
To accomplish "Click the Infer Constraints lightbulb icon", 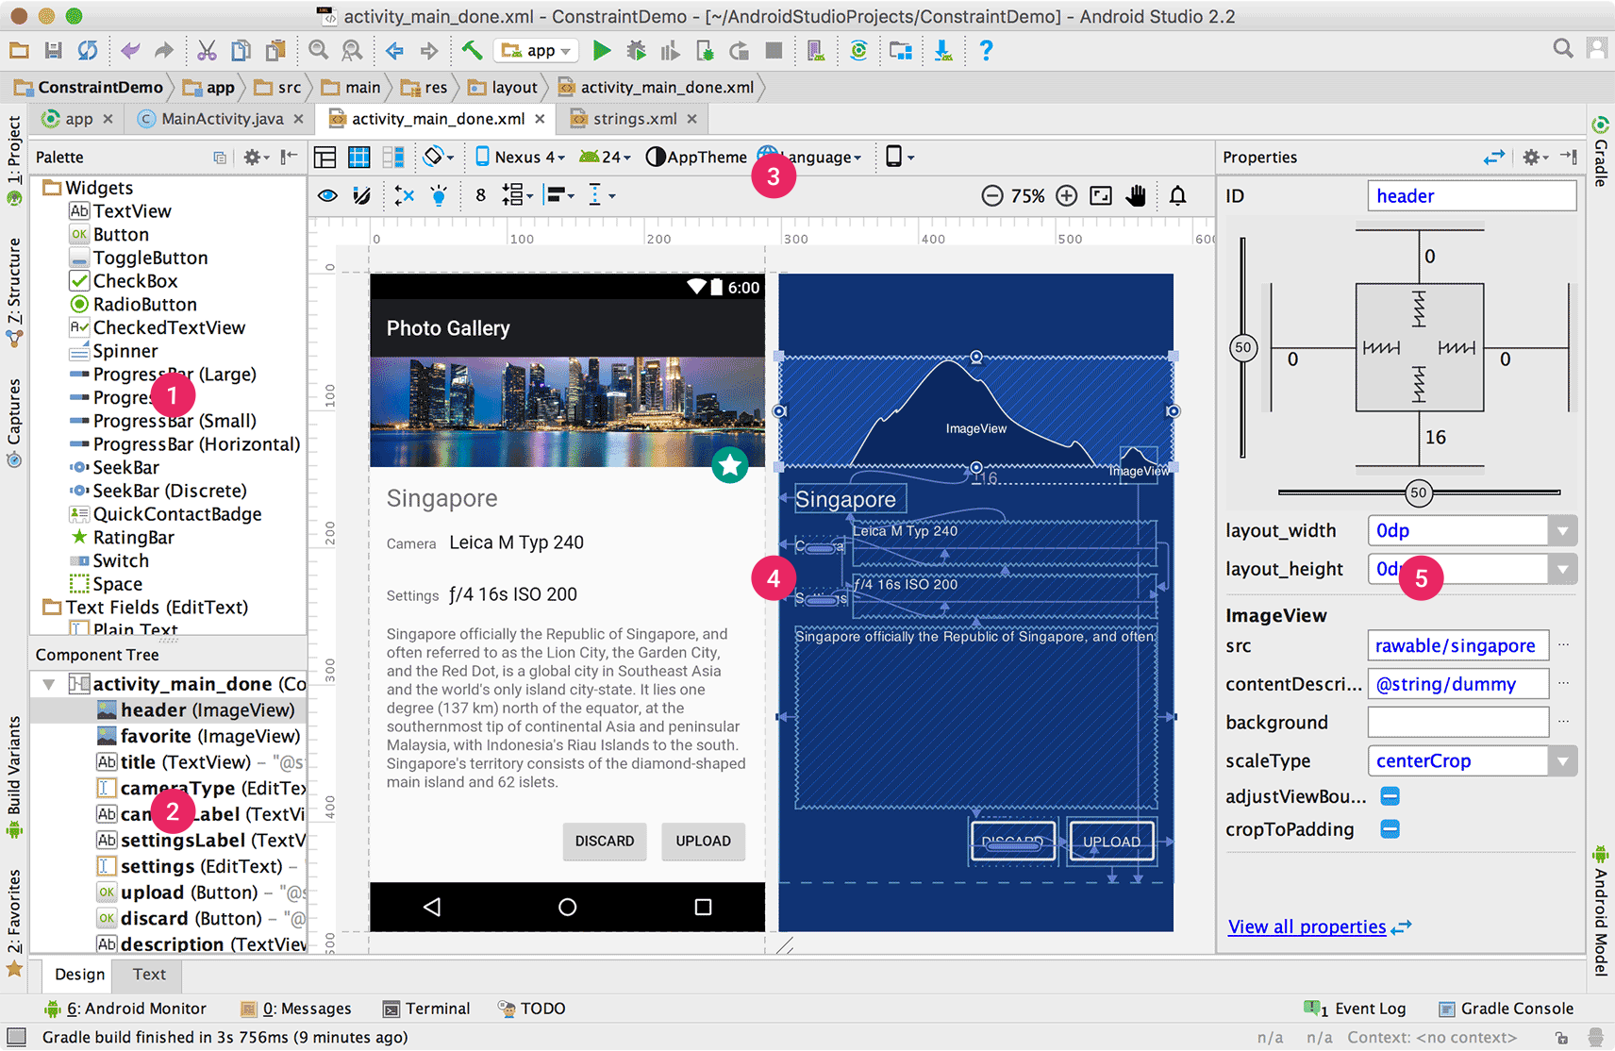I will pos(439,195).
